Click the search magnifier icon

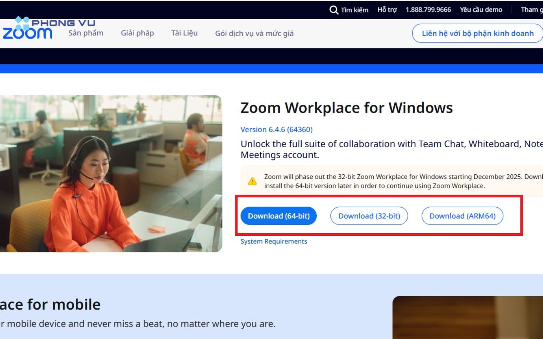[333, 9]
